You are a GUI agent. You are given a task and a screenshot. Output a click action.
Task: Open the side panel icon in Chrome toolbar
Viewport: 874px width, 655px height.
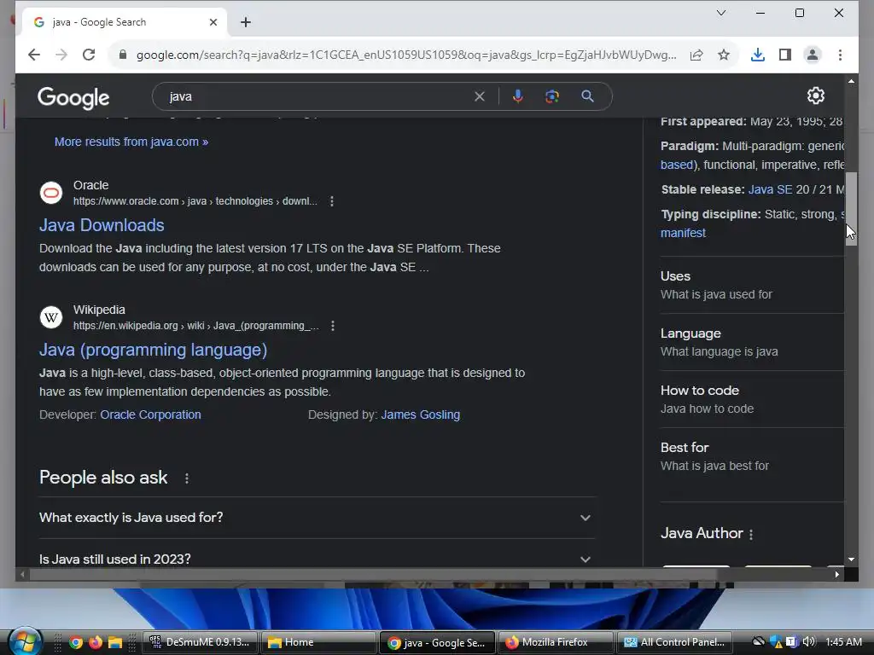tap(785, 55)
